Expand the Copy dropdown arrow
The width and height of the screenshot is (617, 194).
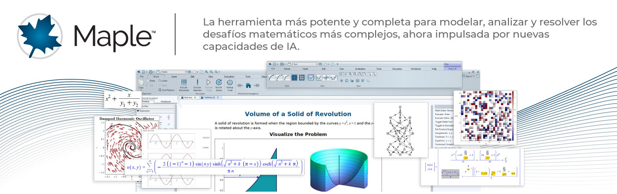141,90
